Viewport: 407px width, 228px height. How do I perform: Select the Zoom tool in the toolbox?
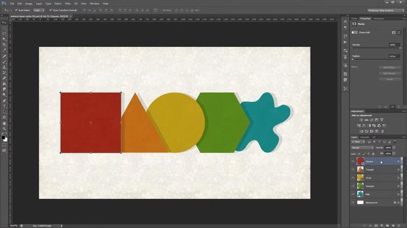(4, 129)
